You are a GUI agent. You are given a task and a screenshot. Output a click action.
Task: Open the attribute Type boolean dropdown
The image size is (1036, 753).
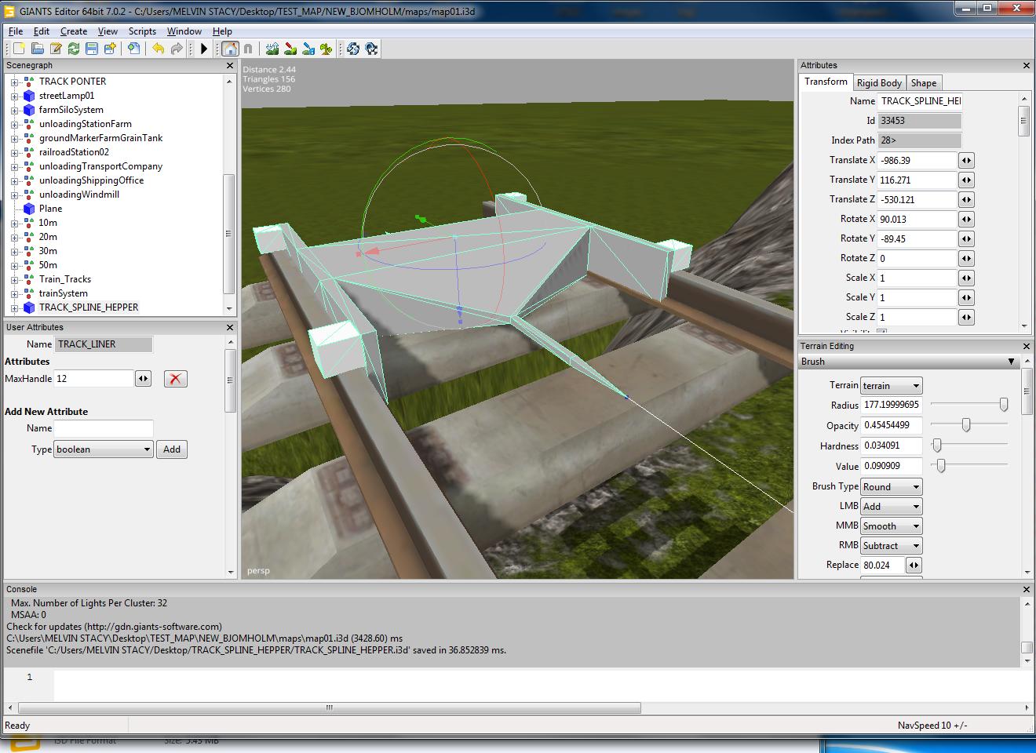pyautogui.click(x=104, y=449)
